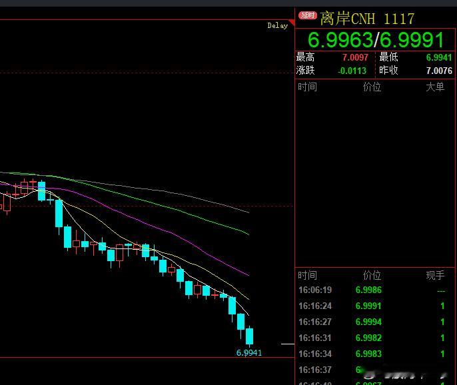
Task: Click the tall cyan candle under the green line
Action: pyautogui.click(x=59, y=214)
